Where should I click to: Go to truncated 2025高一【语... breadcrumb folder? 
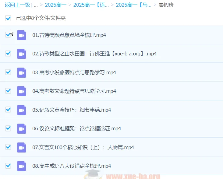[x=91, y=5]
